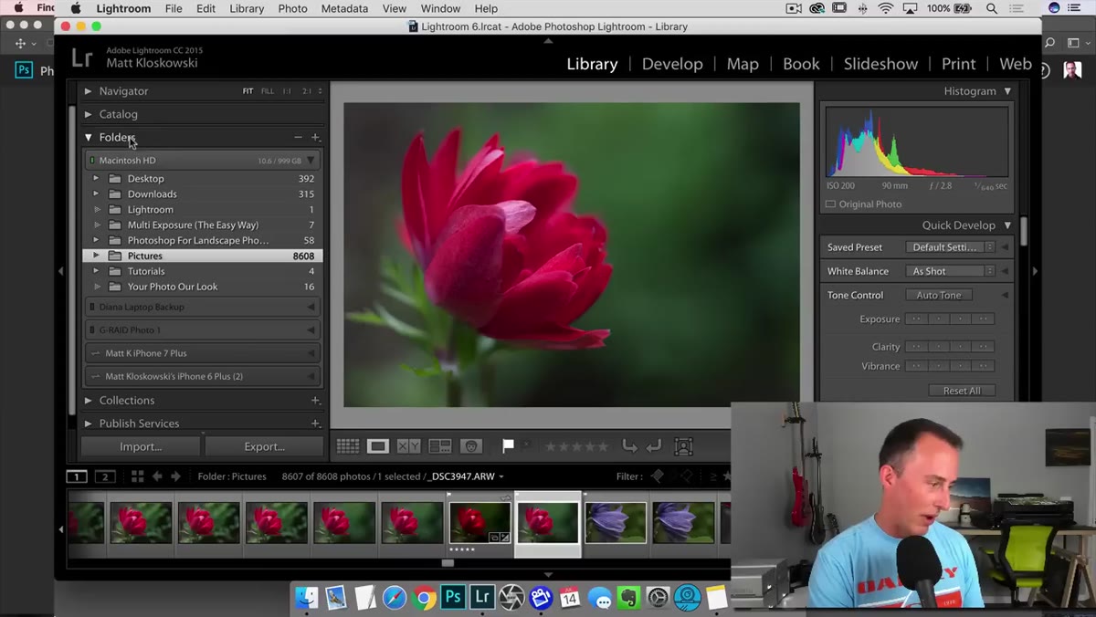Apply Auto Tone
This screenshot has height=617, width=1096.
[939, 295]
